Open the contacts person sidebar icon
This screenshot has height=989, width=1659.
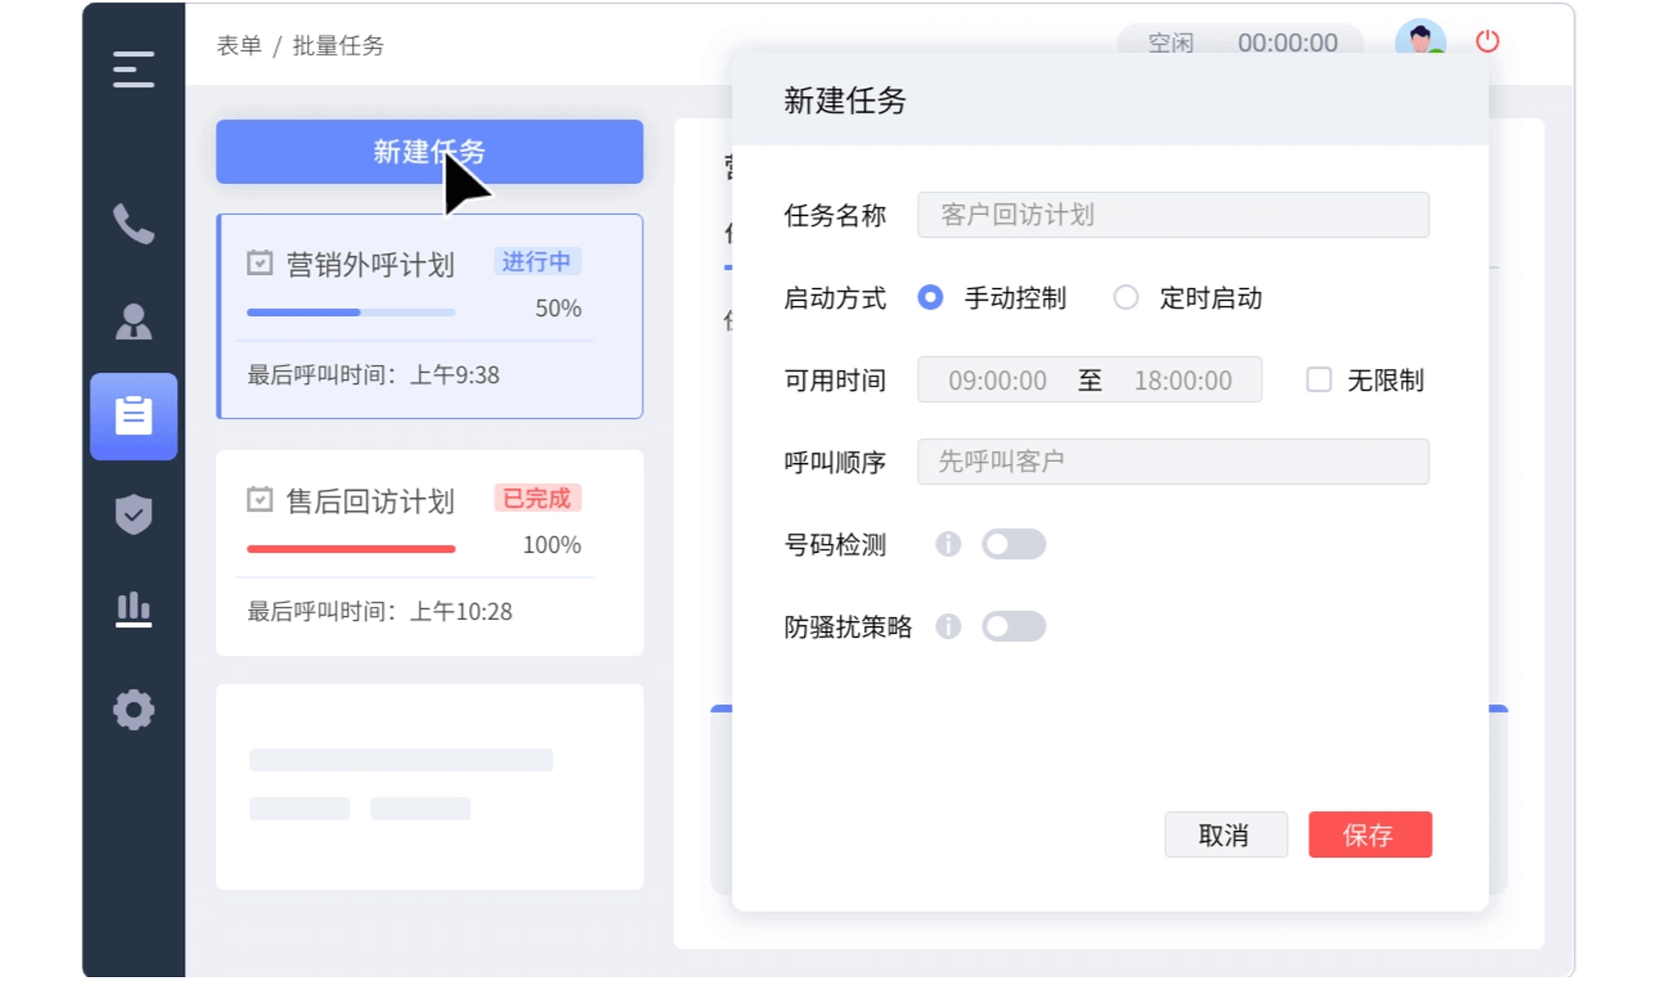[133, 322]
